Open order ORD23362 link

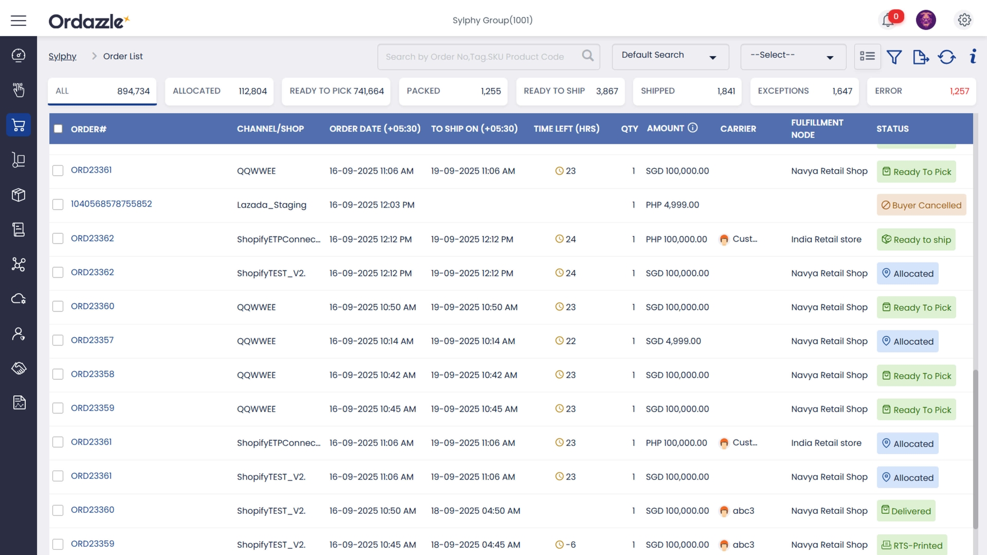(93, 238)
